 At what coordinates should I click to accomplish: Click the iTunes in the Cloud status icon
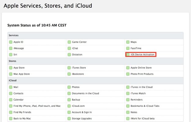coord(128,87)
